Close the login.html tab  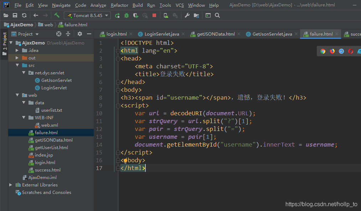pos(131,34)
